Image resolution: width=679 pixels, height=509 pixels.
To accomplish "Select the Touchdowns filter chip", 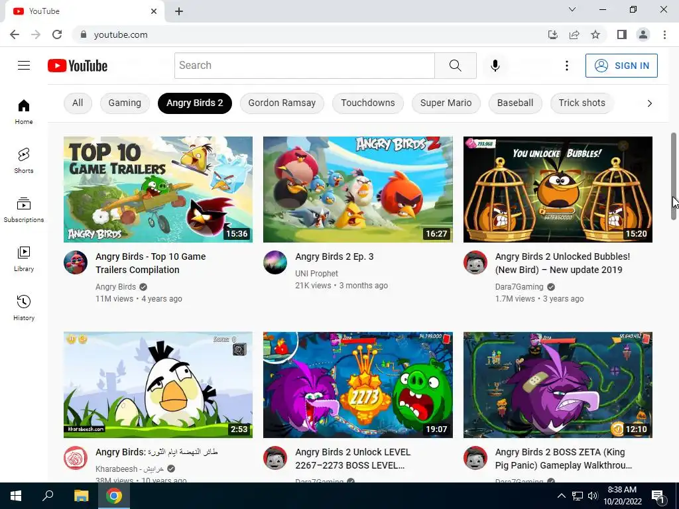I will point(367,103).
